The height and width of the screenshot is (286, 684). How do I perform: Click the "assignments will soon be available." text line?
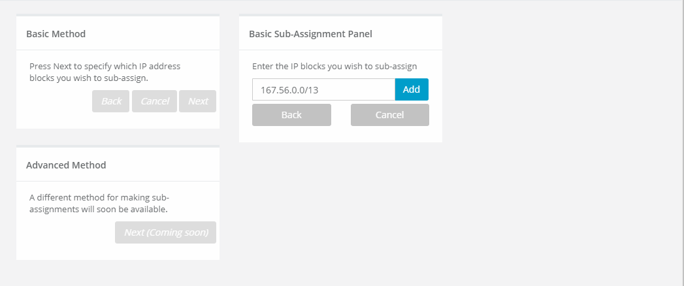[x=99, y=209]
